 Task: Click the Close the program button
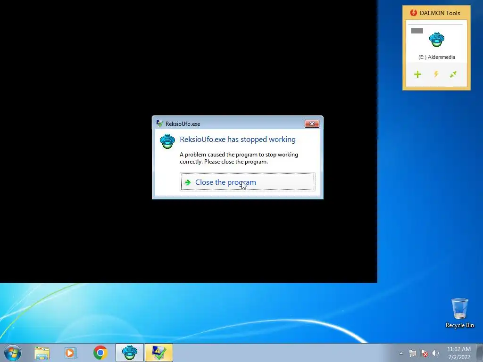247,182
